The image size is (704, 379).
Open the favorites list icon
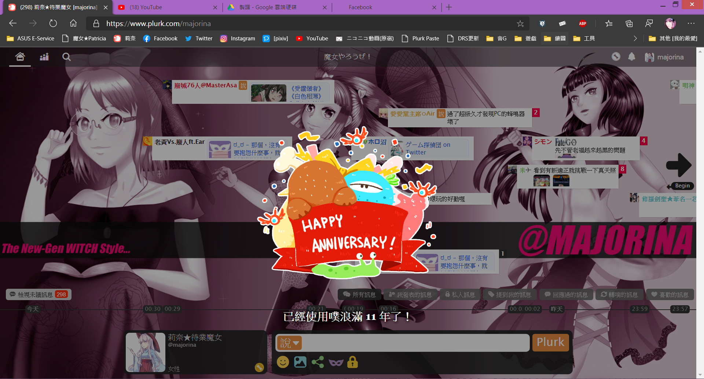point(609,23)
